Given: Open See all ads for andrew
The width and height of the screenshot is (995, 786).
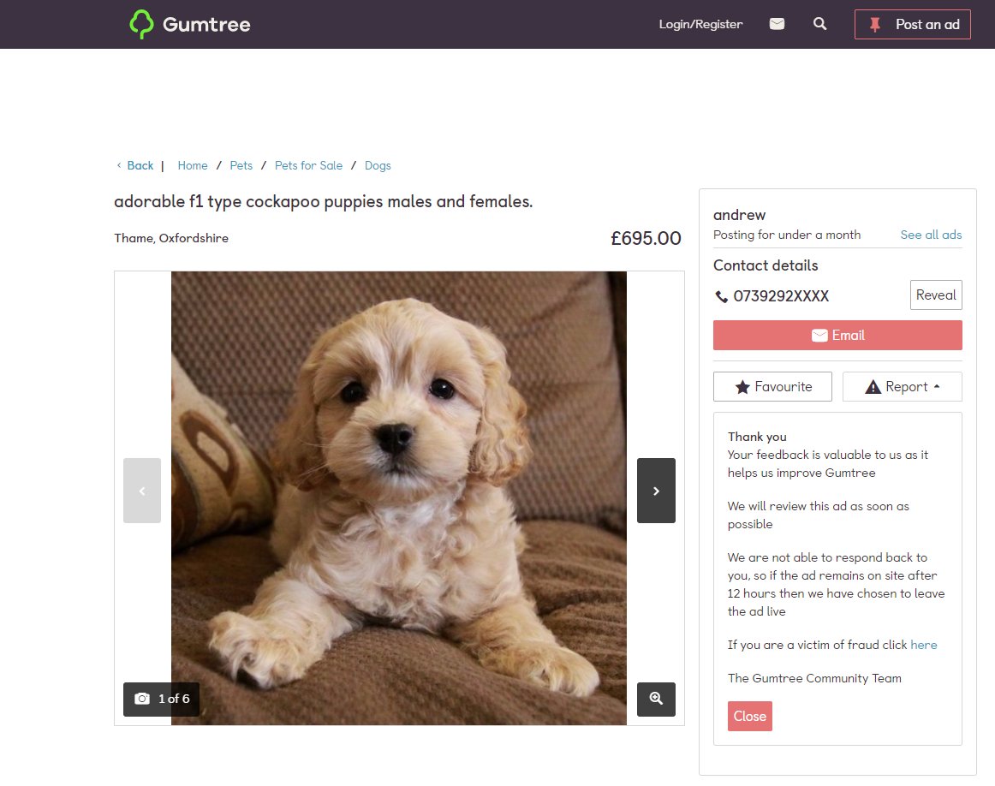Looking at the screenshot, I should (x=931, y=235).
